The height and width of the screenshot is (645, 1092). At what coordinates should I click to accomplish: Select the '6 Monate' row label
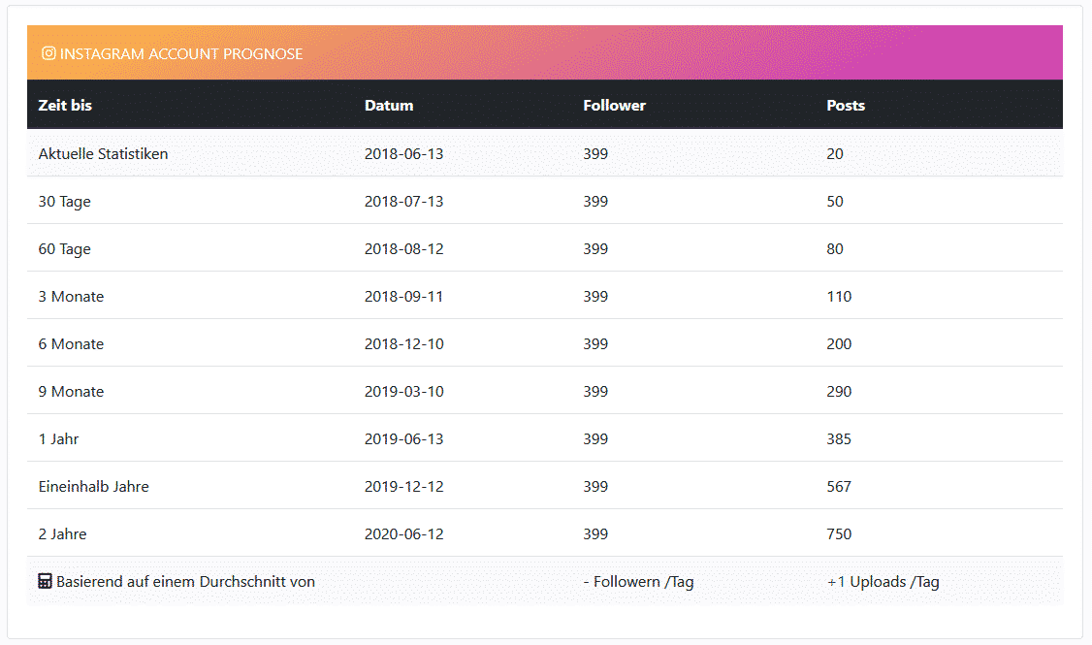71,343
